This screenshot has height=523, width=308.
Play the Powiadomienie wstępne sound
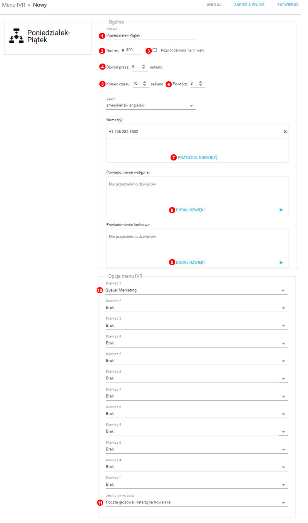[x=281, y=210]
